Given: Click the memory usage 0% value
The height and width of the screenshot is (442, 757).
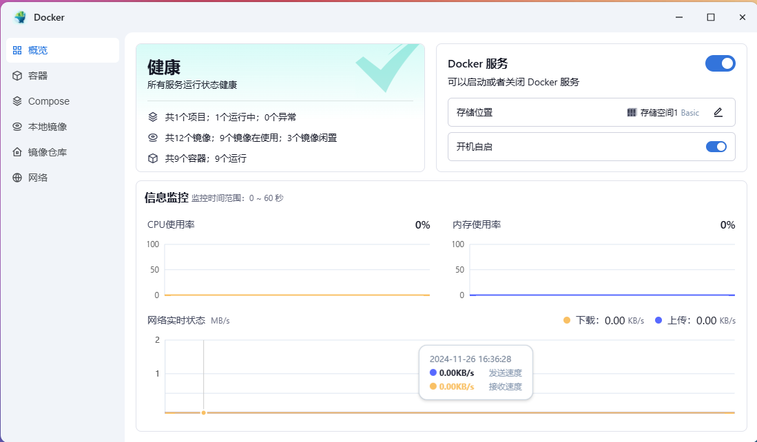Looking at the screenshot, I should [727, 225].
